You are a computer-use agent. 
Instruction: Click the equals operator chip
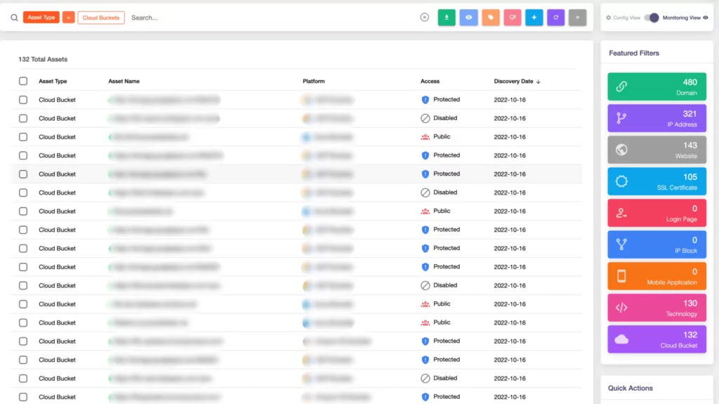click(x=68, y=18)
